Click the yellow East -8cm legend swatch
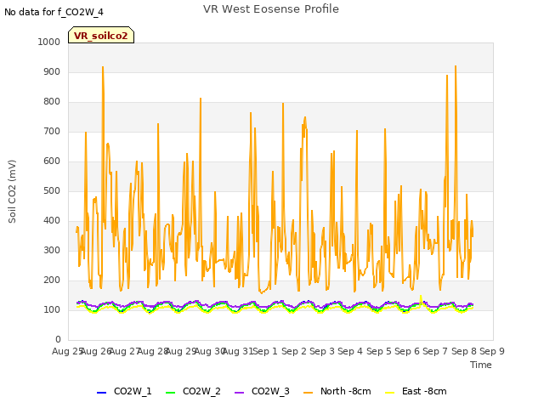 click(390, 392)
